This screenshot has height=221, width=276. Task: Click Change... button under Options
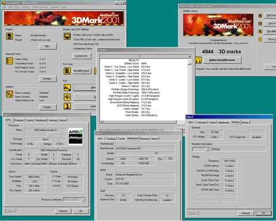point(48,107)
